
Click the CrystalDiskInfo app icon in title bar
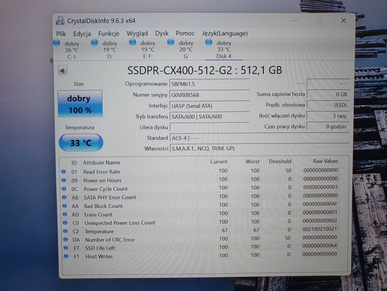pos(60,20)
